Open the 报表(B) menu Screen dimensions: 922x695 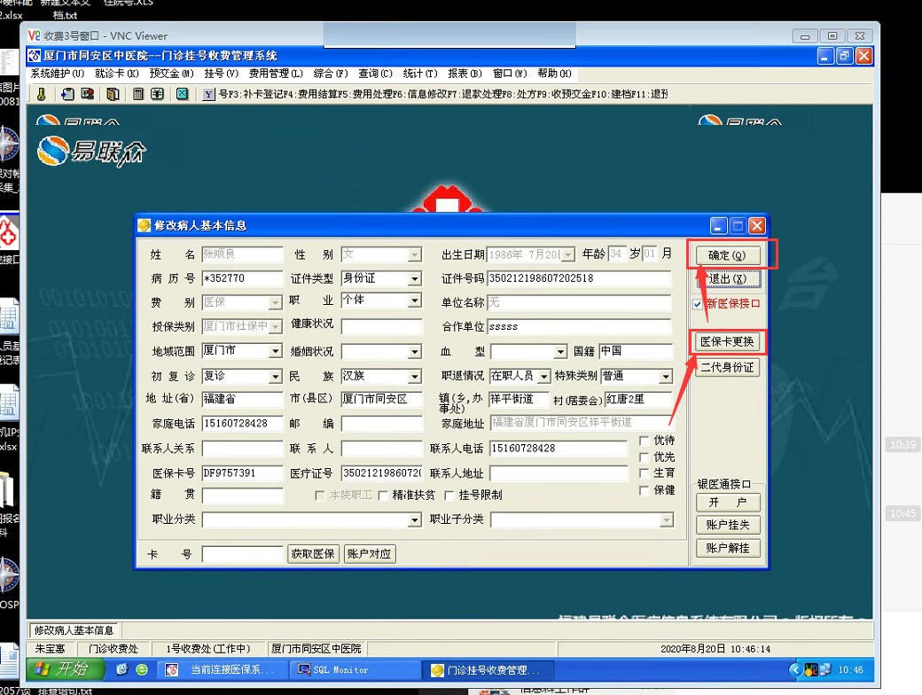coord(465,74)
